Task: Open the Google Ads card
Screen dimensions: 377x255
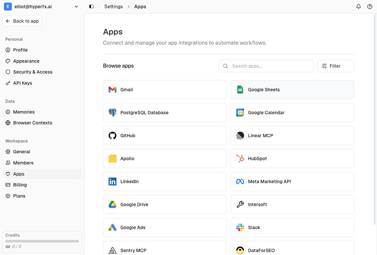Action: point(165,227)
